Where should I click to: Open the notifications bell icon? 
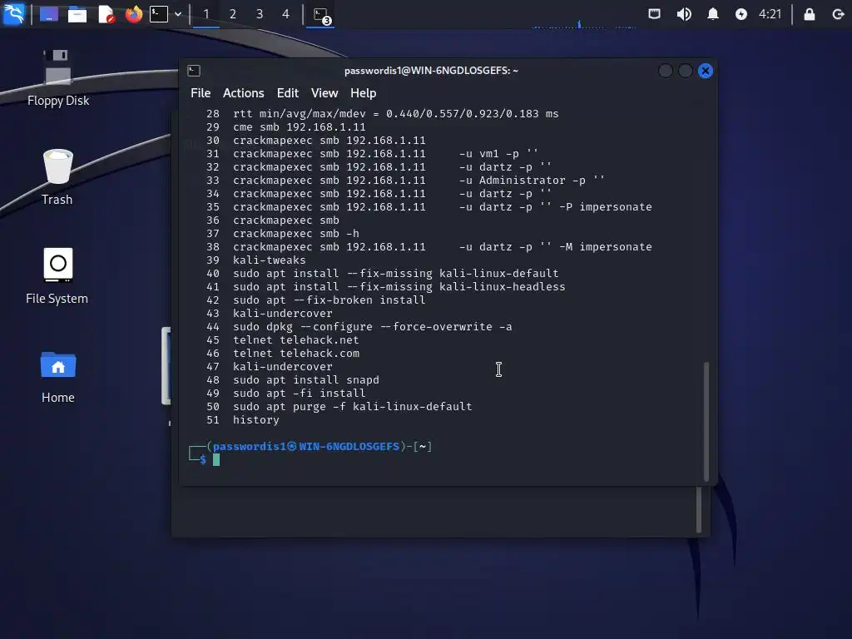(x=712, y=14)
